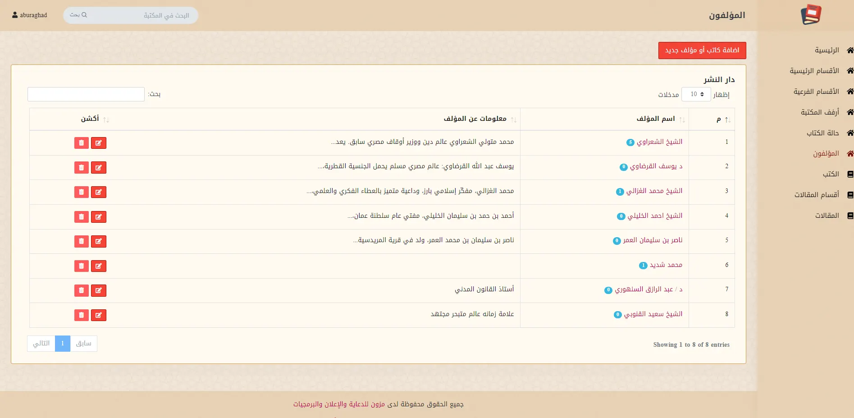Open أرفف المكتبة from the sidebar
This screenshot has width=854, height=418.
click(819, 112)
